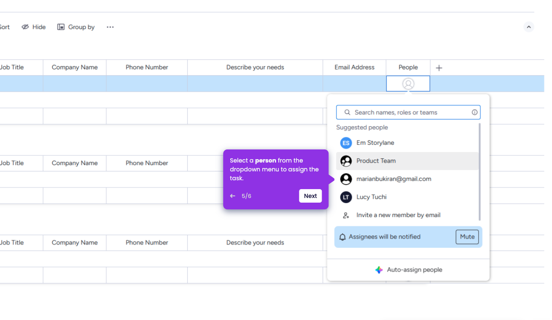Click the colorful Auto-assign sparkle icon
The image size is (552, 320).
(x=379, y=270)
